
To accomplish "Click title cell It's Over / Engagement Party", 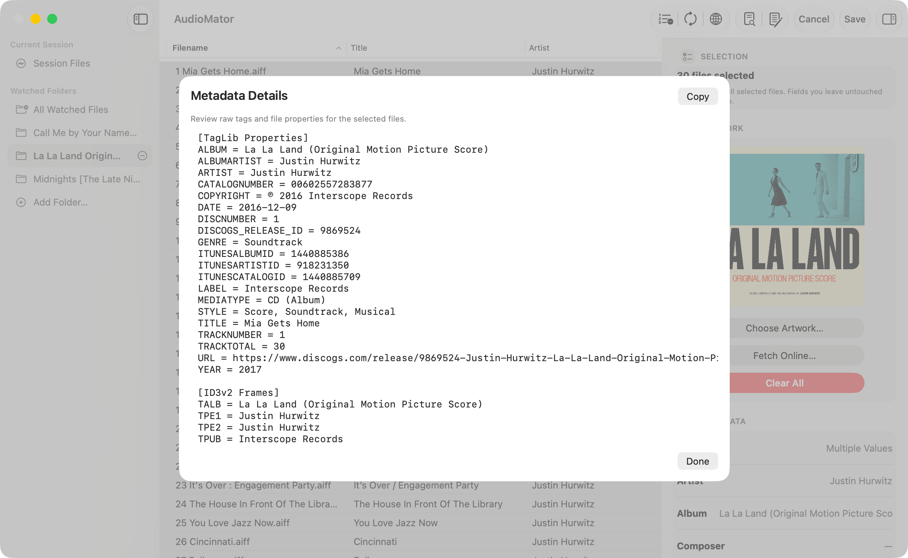I will tap(416, 485).
